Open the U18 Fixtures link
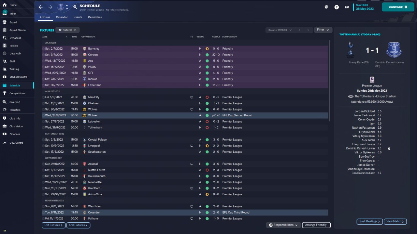 (78, 225)
